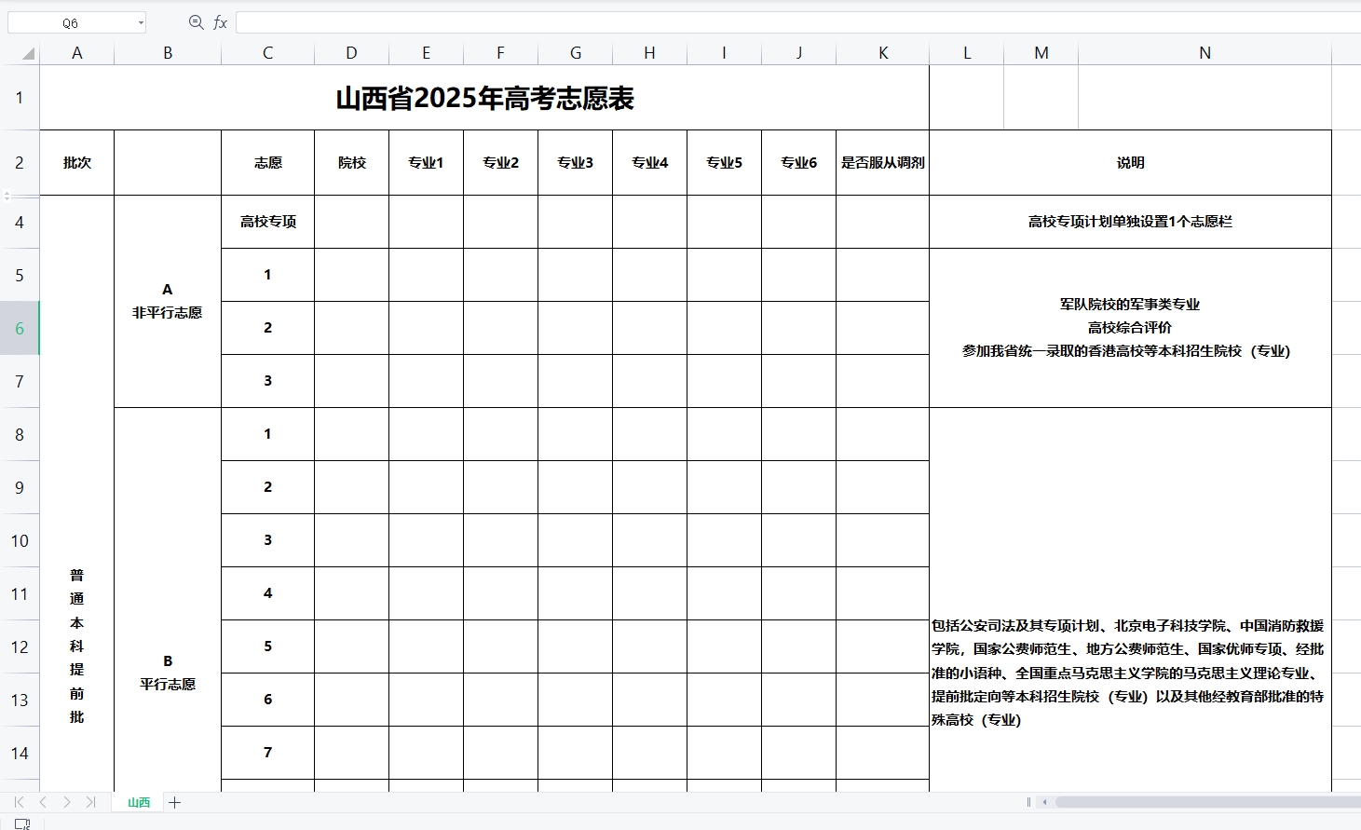Click the next sheet arrow icon
The image size is (1361, 830).
tap(65, 801)
